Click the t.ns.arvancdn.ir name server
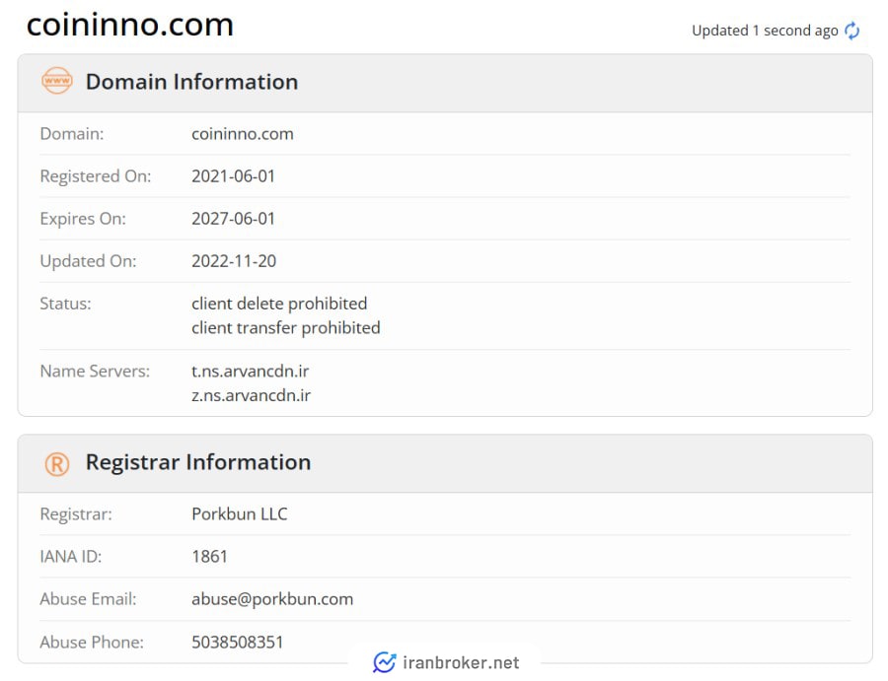888x681 pixels. pos(251,371)
